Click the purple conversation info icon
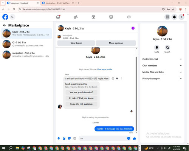The width and height of the screenshot is (189, 151). (x=133, y=28)
